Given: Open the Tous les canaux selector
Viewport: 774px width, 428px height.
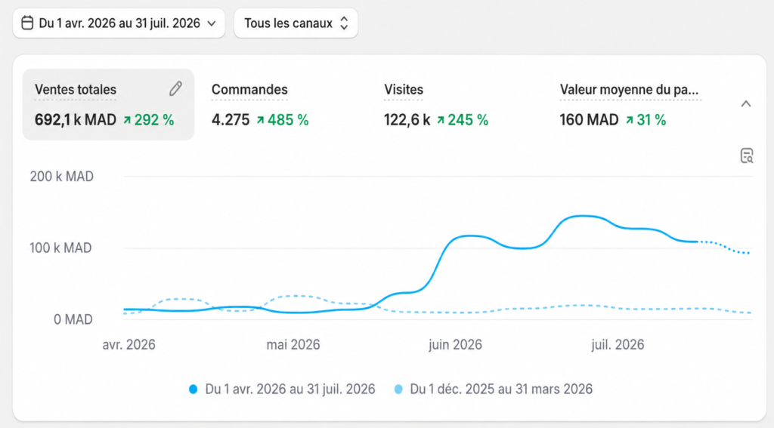Looking at the screenshot, I should coord(296,23).
